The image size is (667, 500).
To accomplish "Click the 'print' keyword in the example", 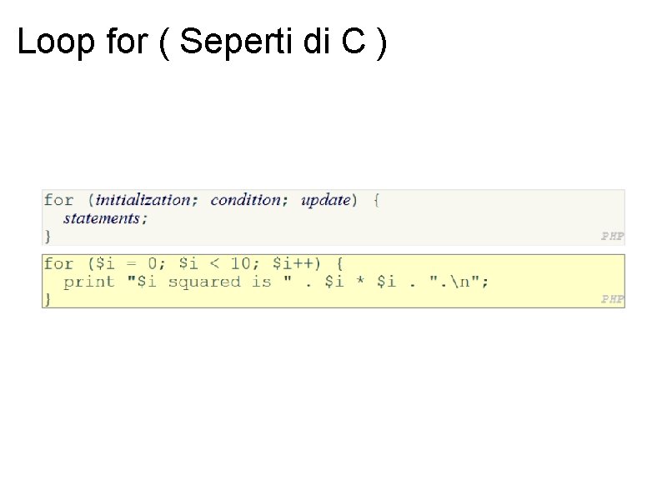I will coord(89,282).
